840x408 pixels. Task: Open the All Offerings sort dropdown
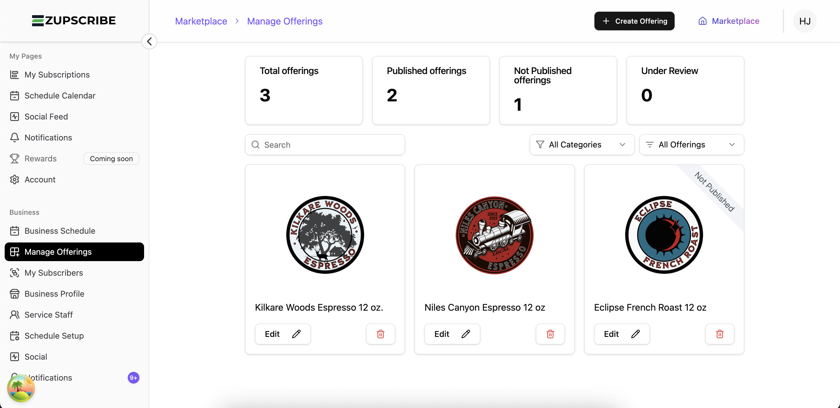(x=691, y=145)
